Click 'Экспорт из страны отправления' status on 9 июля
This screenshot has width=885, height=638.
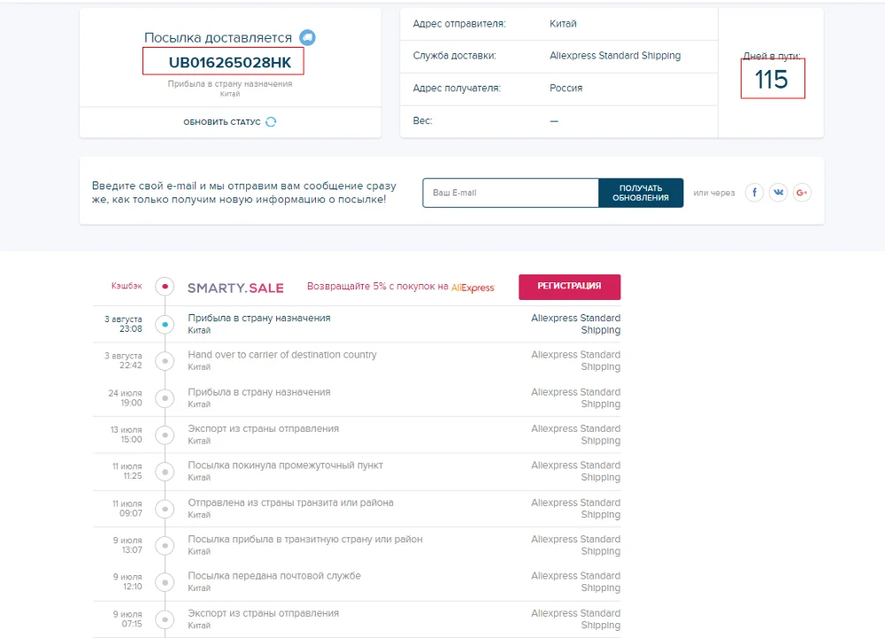(264, 613)
